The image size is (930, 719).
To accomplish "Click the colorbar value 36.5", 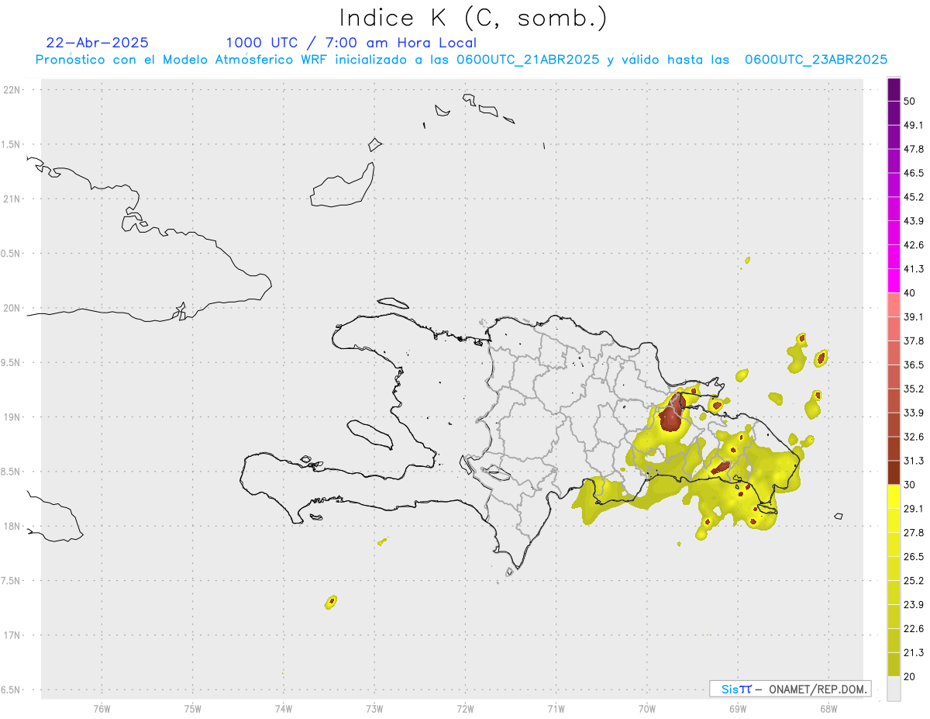I will click(914, 365).
